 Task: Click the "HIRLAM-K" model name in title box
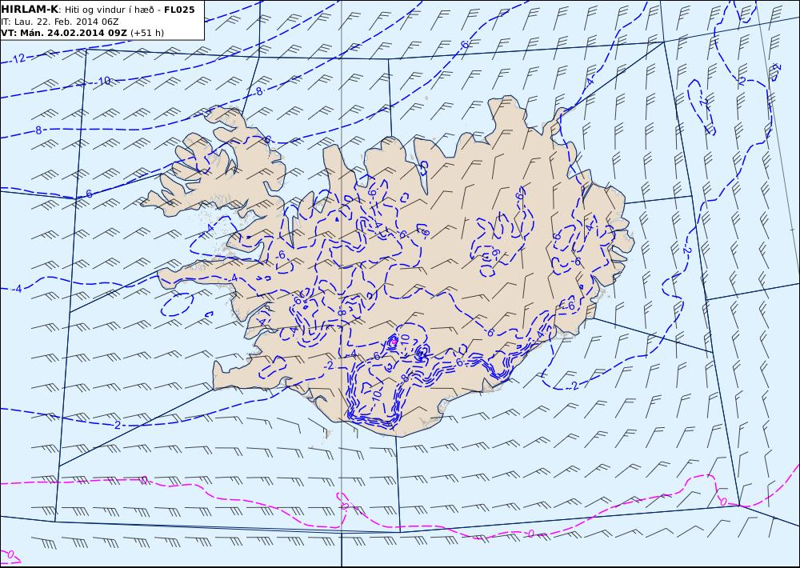30,10
